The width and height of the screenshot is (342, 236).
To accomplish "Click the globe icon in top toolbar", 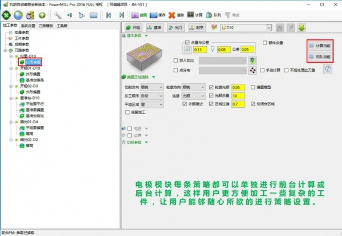I will coord(17,14).
